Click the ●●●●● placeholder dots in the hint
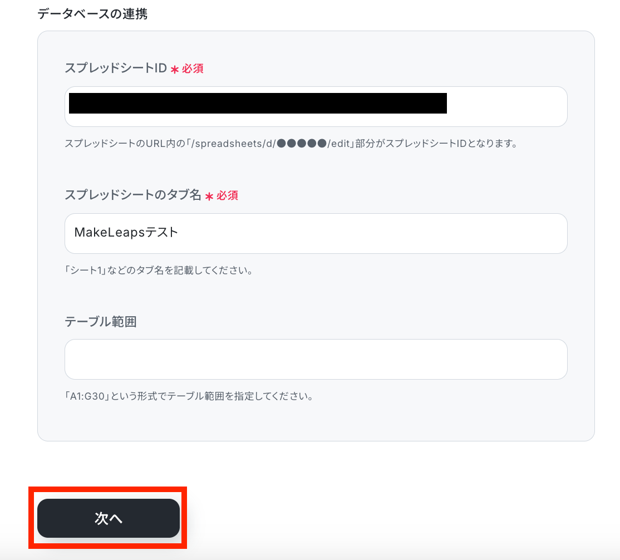Image resolution: width=620 pixels, height=560 pixels. (x=302, y=143)
